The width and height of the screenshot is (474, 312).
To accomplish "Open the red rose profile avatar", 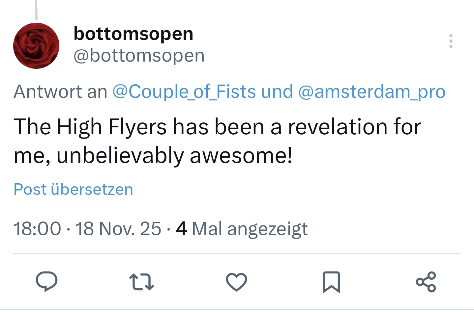I will (x=36, y=46).
